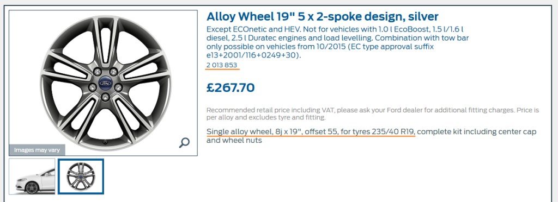
Task: Click "per alloy and excludes tyre and fitting" line
Action: (x=265, y=117)
